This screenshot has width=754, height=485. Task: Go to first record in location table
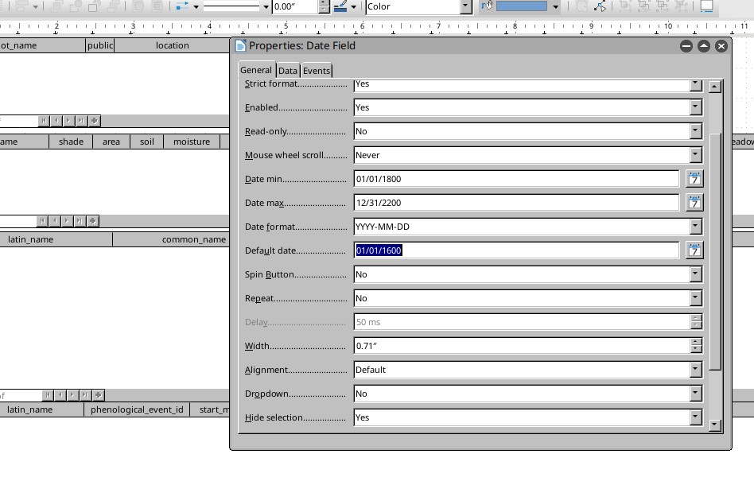click(44, 121)
